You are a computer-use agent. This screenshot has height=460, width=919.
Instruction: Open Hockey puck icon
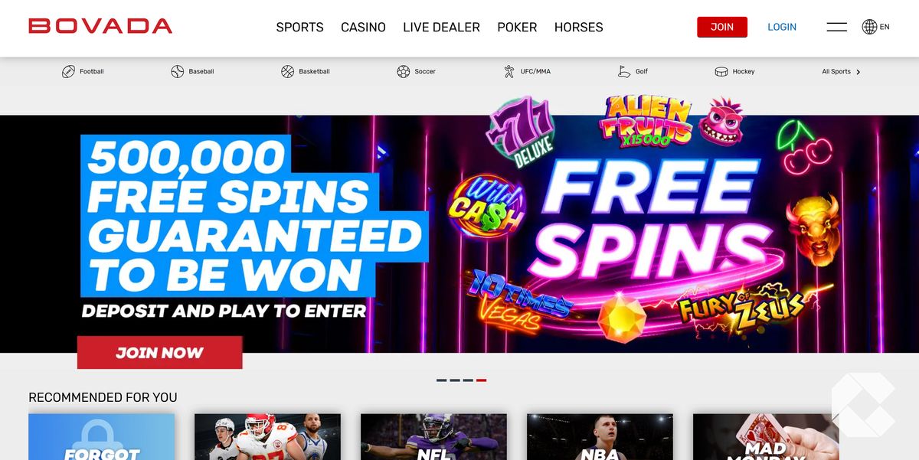click(721, 71)
